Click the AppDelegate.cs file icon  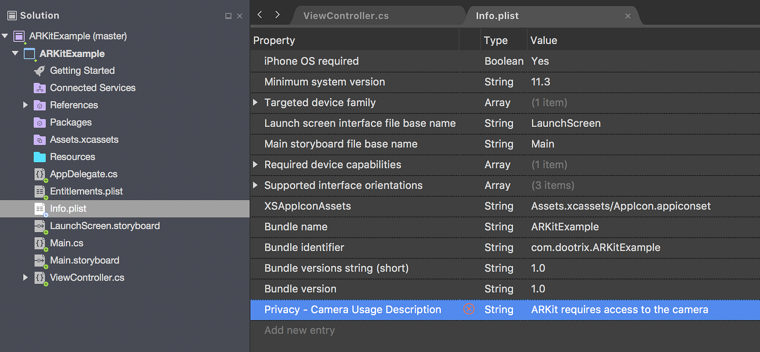[x=40, y=174]
